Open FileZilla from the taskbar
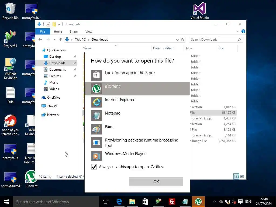 click(172, 202)
